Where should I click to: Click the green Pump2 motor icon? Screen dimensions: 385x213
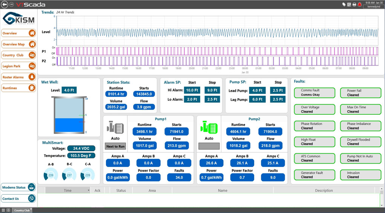[209, 128]
